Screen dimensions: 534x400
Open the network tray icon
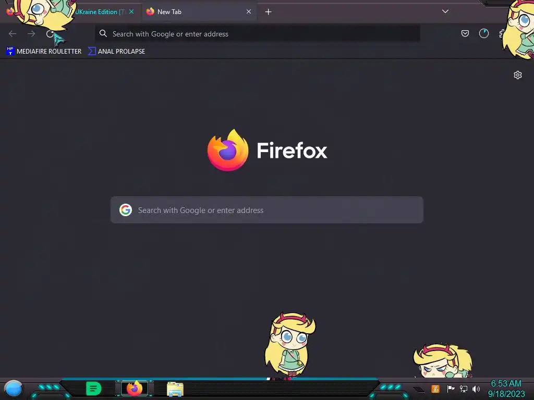click(463, 389)
